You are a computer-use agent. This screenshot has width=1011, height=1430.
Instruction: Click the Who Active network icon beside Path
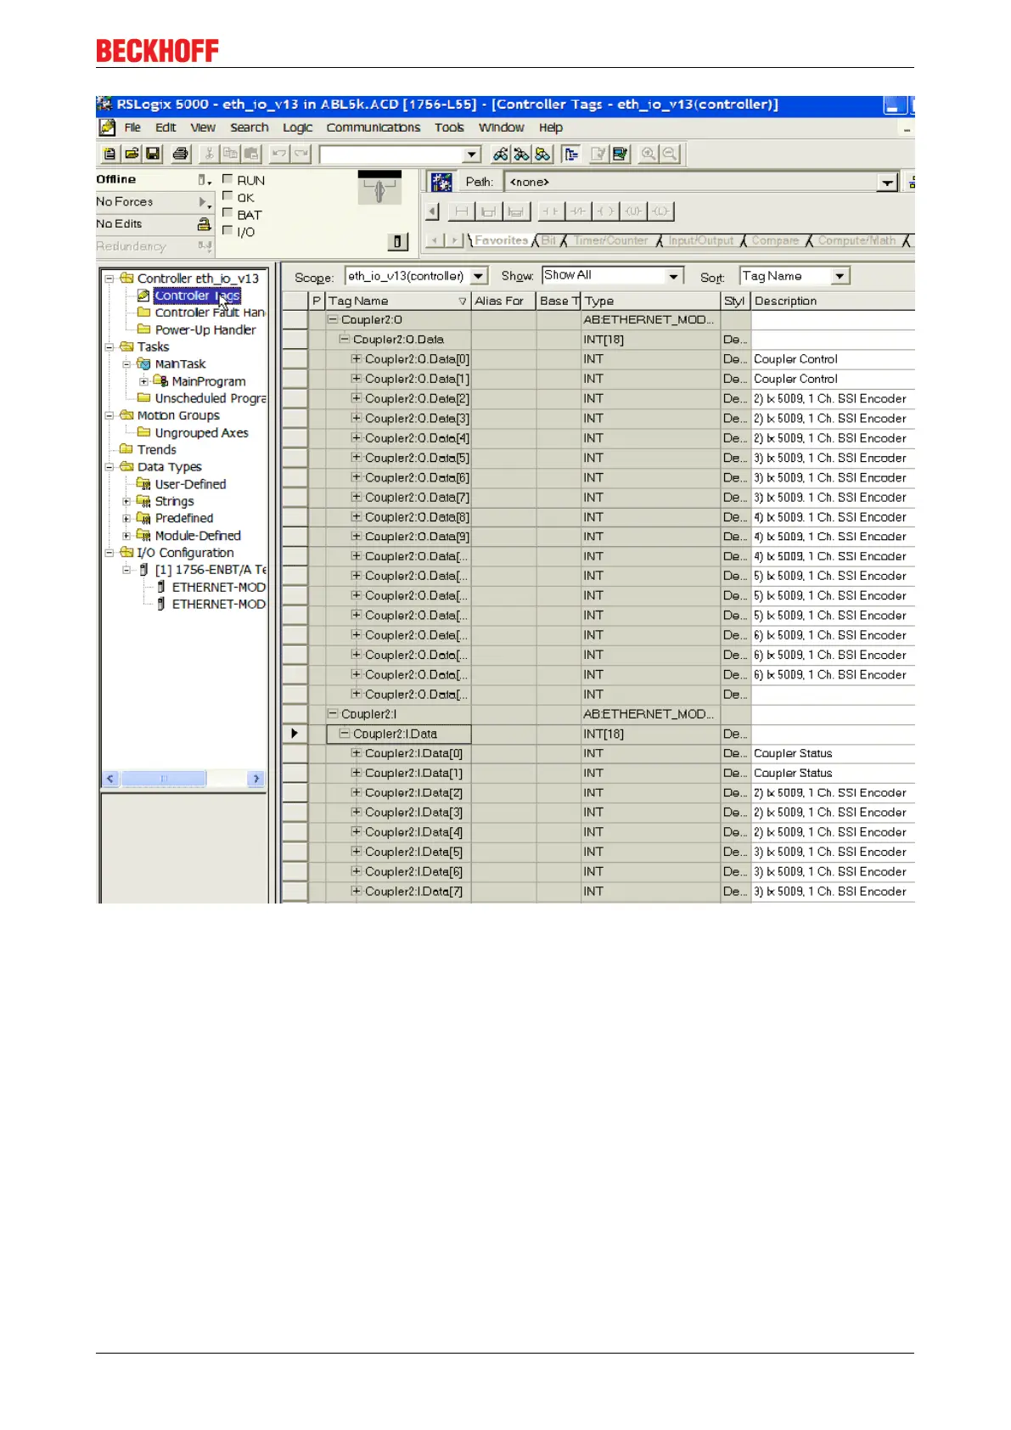[x=441, y=182]
